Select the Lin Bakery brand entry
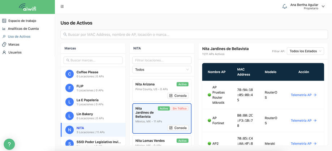332x151 pixels. pyautogui.click(x=93, y=116)
